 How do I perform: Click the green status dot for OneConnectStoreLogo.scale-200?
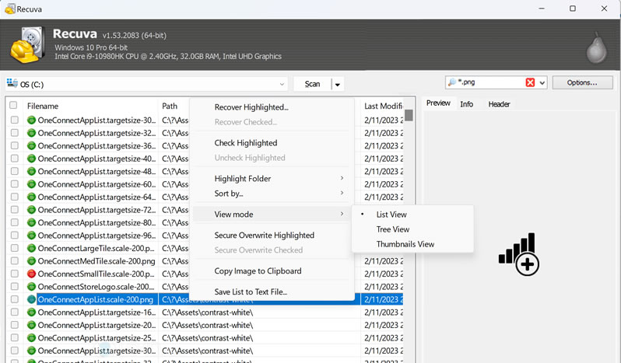(31, 287)
